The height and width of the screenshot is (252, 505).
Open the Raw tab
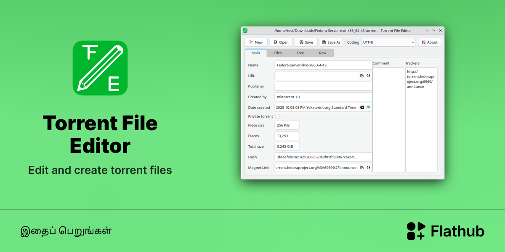(322, 53)
